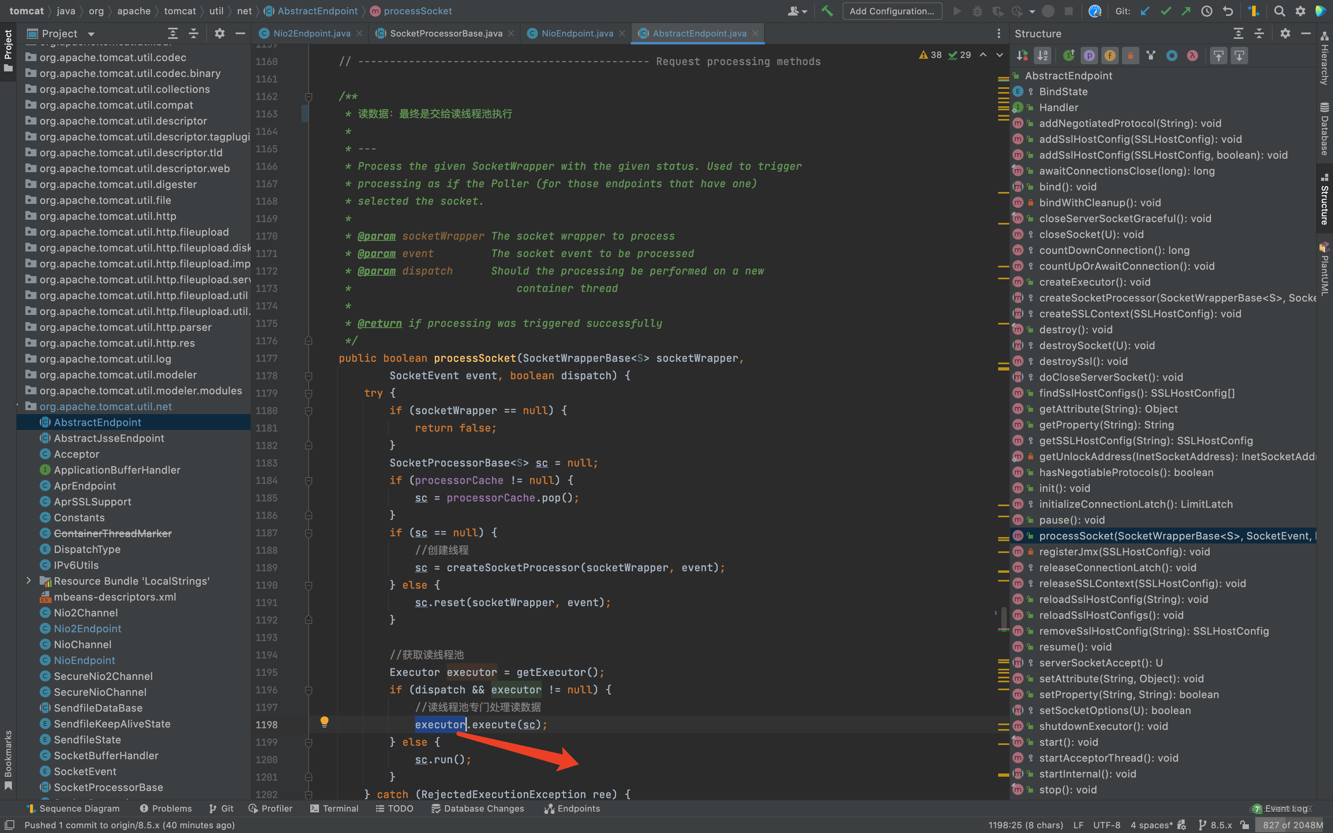Image resolution: width=1333 pixels, height=833 pixels.
Task: Click Add Configuration button
Action: tap(891, 11)
